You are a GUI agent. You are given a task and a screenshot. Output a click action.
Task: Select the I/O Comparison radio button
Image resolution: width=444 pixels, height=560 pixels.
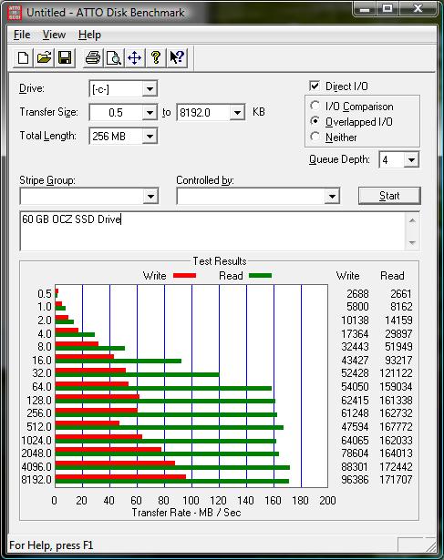(315, 106)
